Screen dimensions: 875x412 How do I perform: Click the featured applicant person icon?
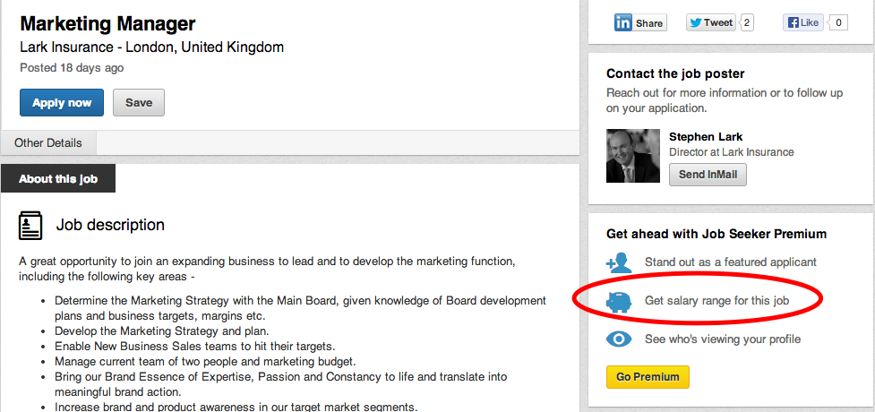click(619, 262)
